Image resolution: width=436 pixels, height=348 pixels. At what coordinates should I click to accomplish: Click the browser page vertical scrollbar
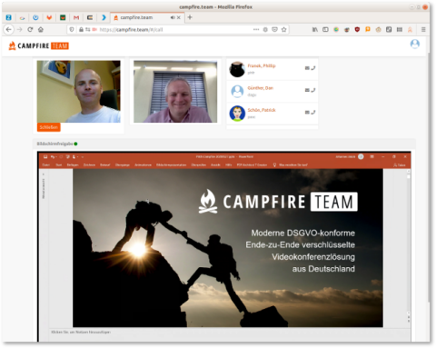pyautogui.click(x=429, y=177)
